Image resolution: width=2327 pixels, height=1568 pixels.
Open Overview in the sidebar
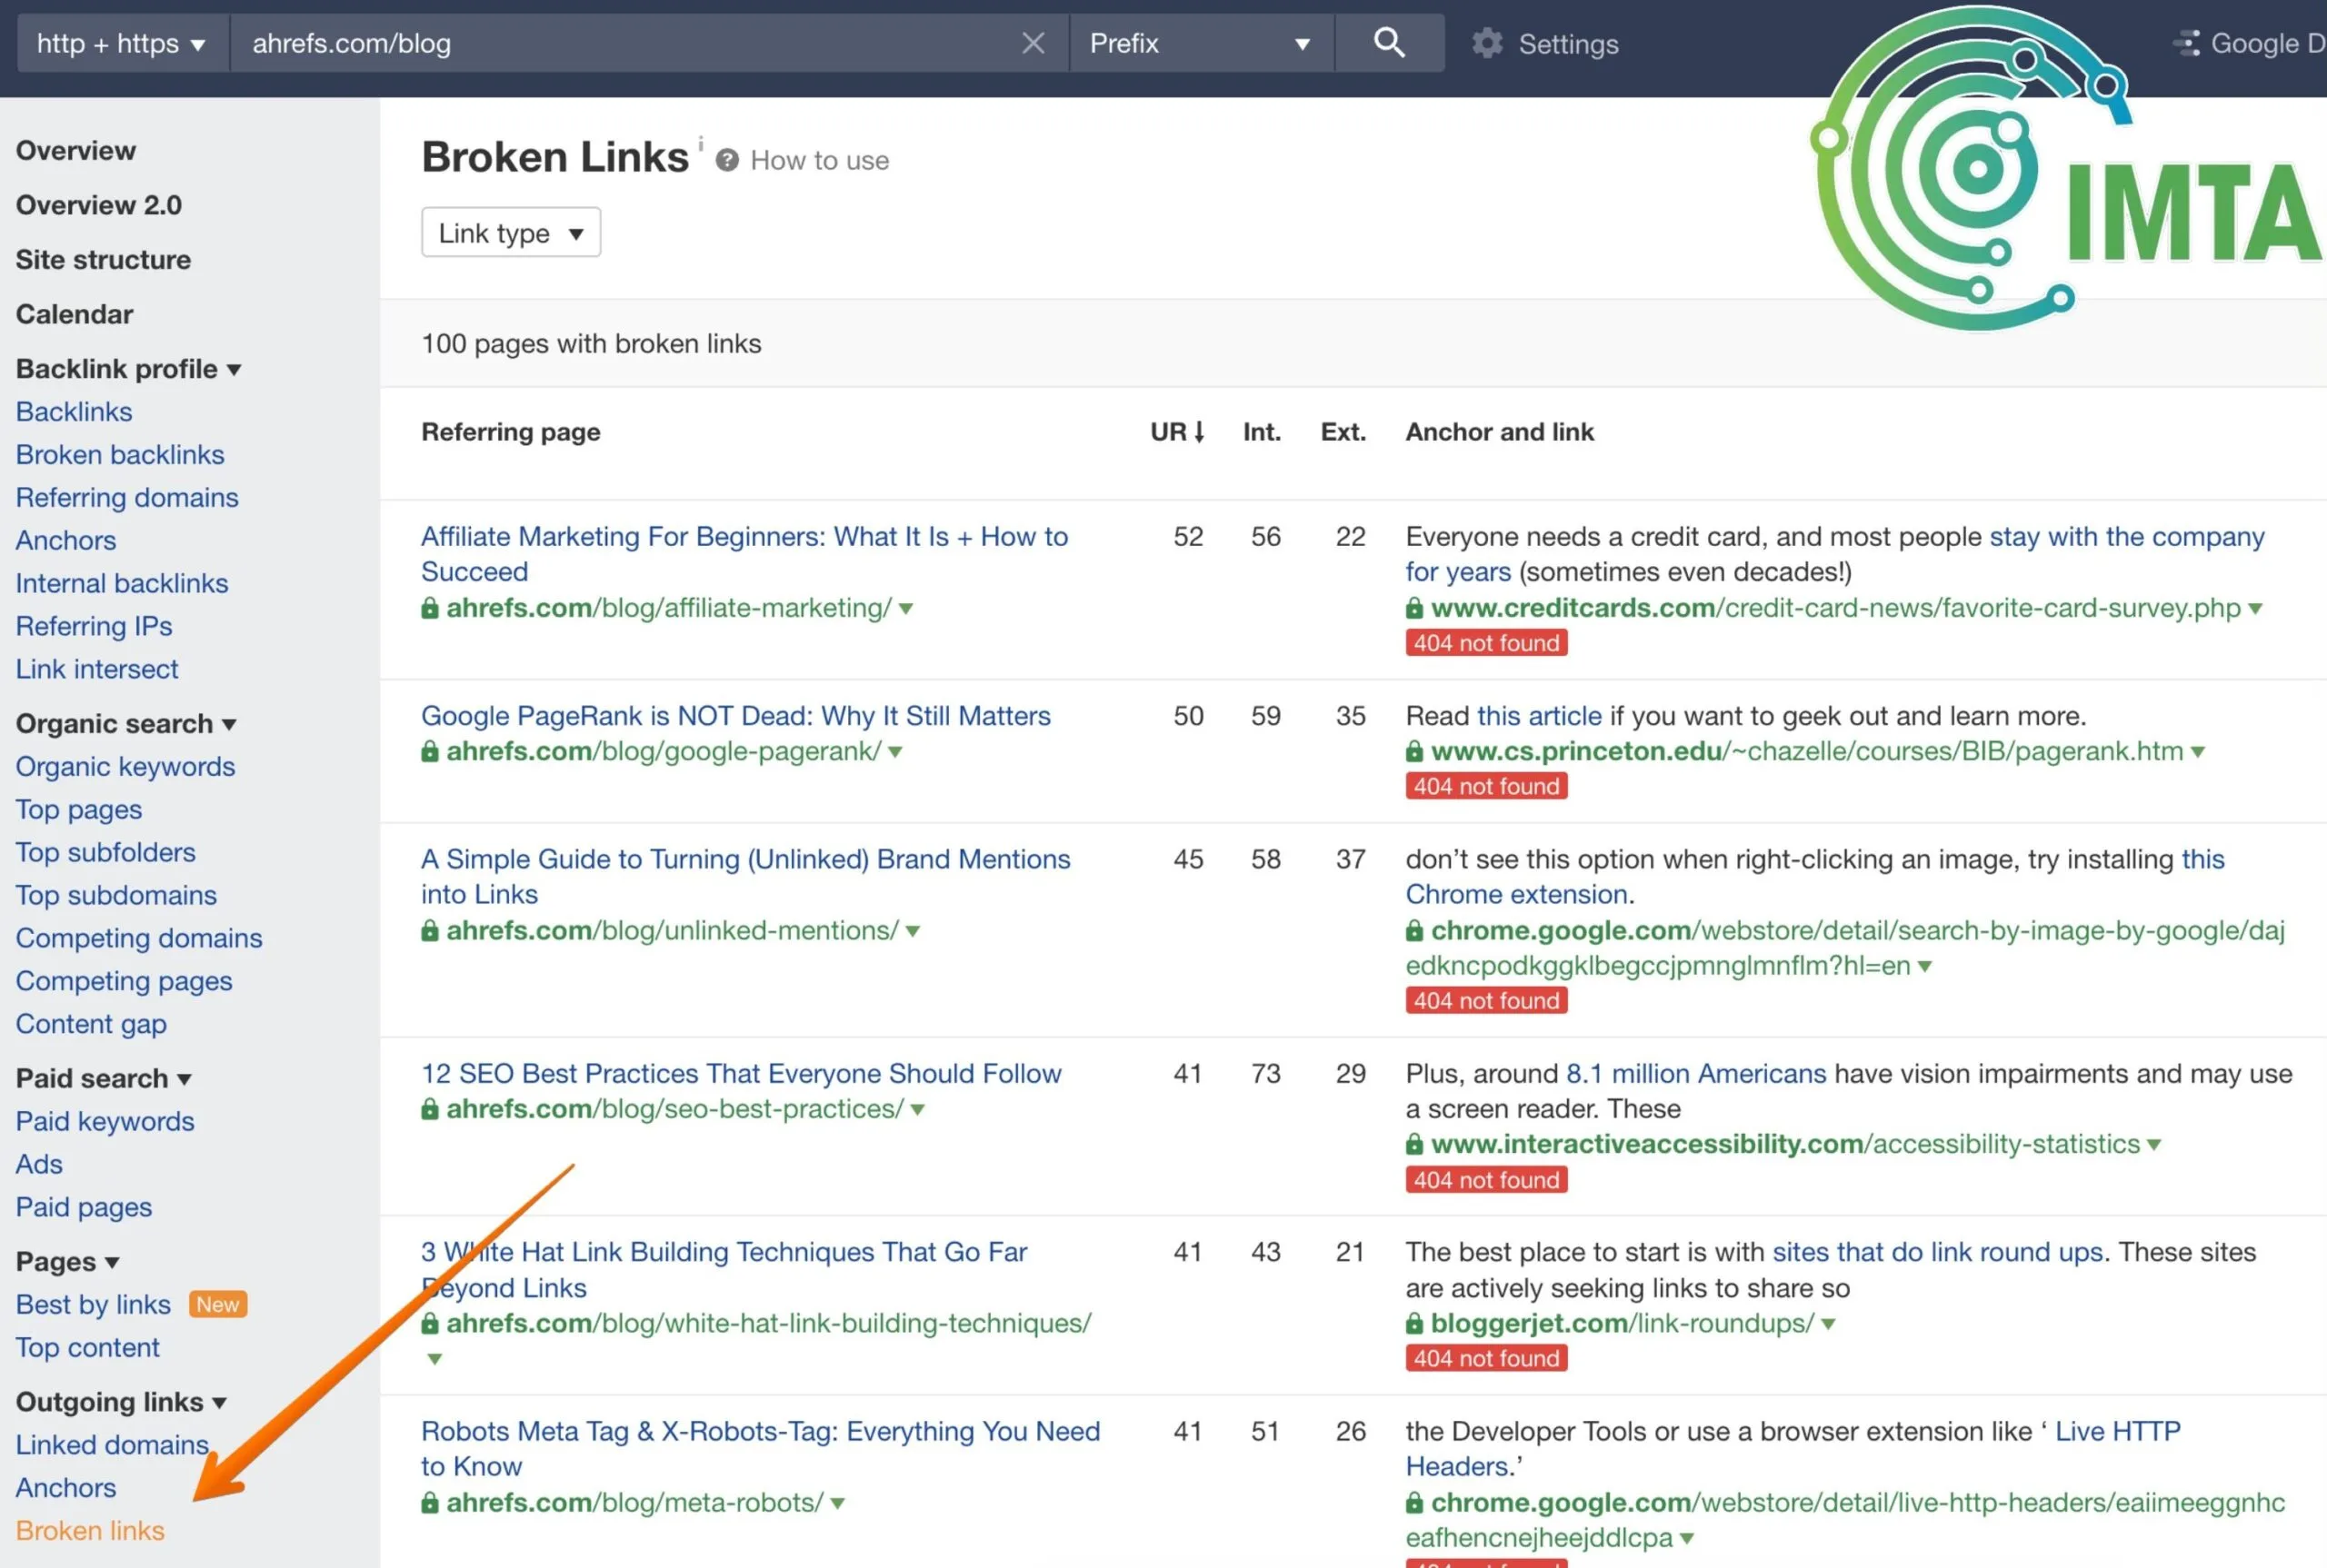point(76,151)
